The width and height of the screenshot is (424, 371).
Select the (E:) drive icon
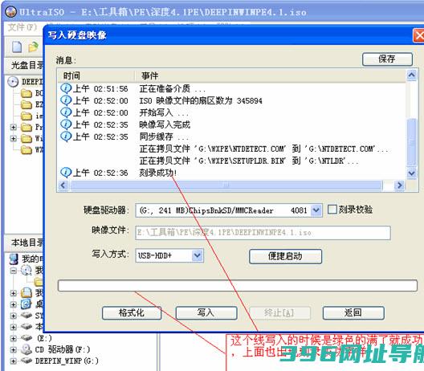coord(26,338)
